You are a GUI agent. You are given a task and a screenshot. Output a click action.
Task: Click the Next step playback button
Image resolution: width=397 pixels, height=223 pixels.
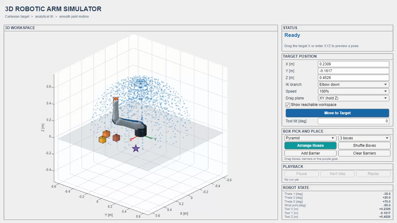click(x=337, y=174)
